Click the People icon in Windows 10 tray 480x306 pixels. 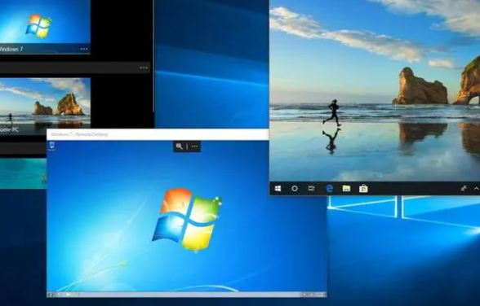point(464,189)
